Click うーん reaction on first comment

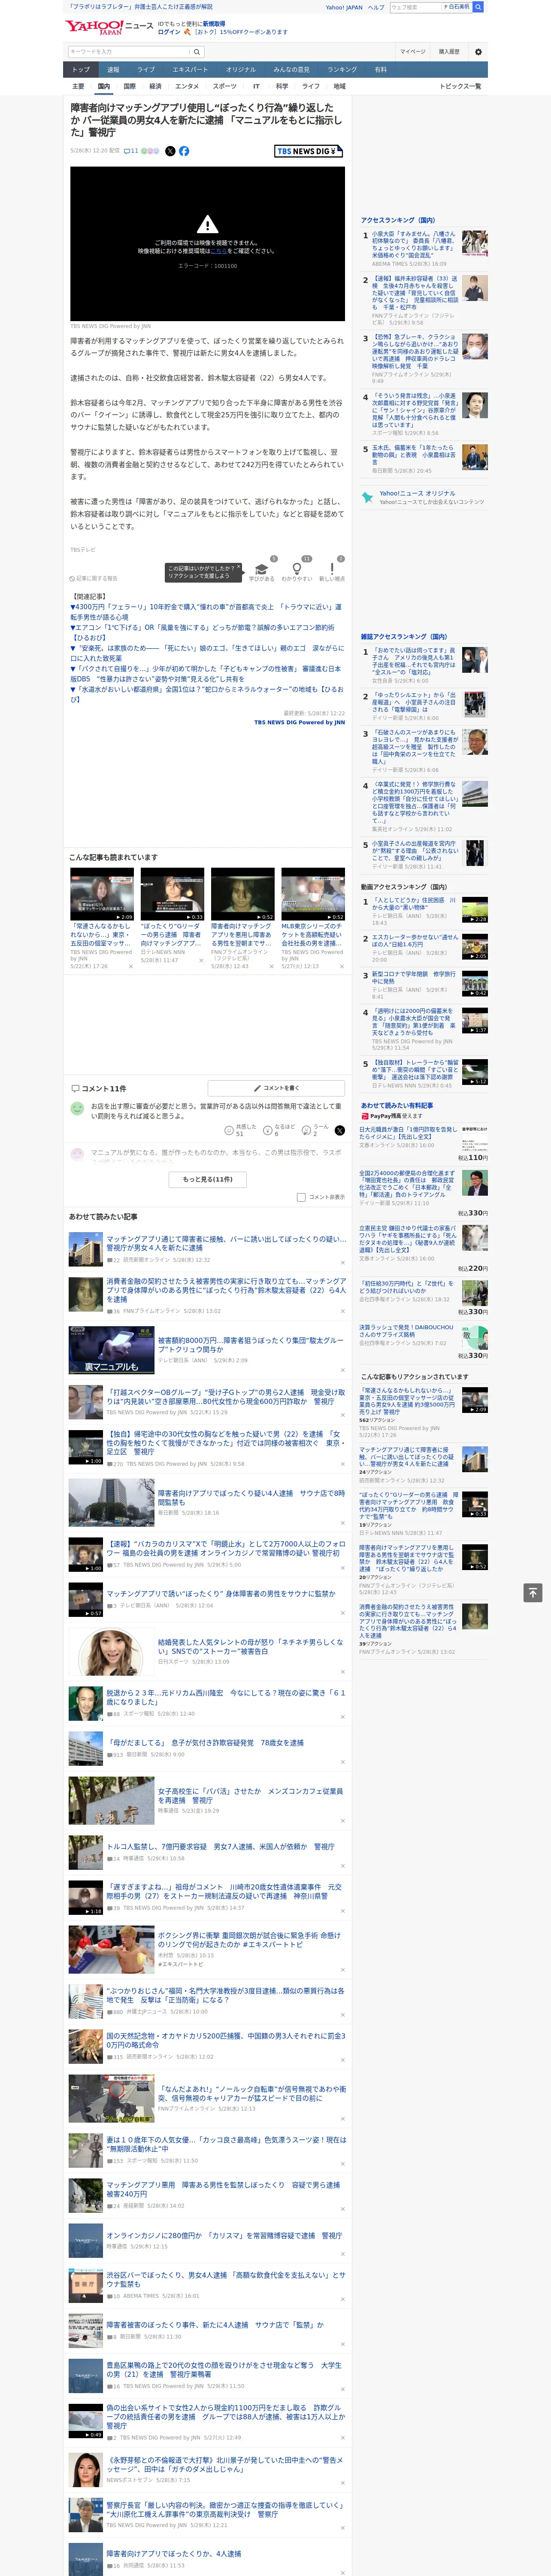[315, 1130]
